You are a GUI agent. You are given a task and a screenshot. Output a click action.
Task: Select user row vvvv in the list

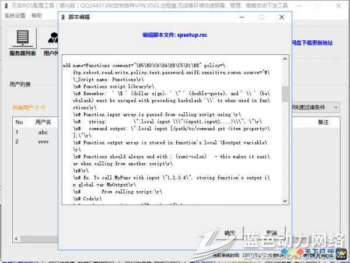tap(43, 141)
